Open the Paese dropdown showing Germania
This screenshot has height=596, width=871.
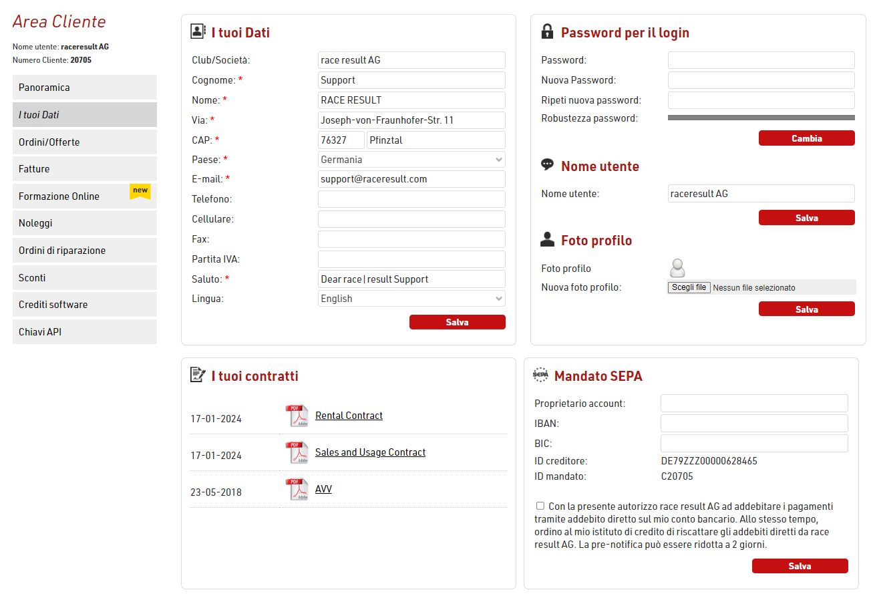click(411, 160)
